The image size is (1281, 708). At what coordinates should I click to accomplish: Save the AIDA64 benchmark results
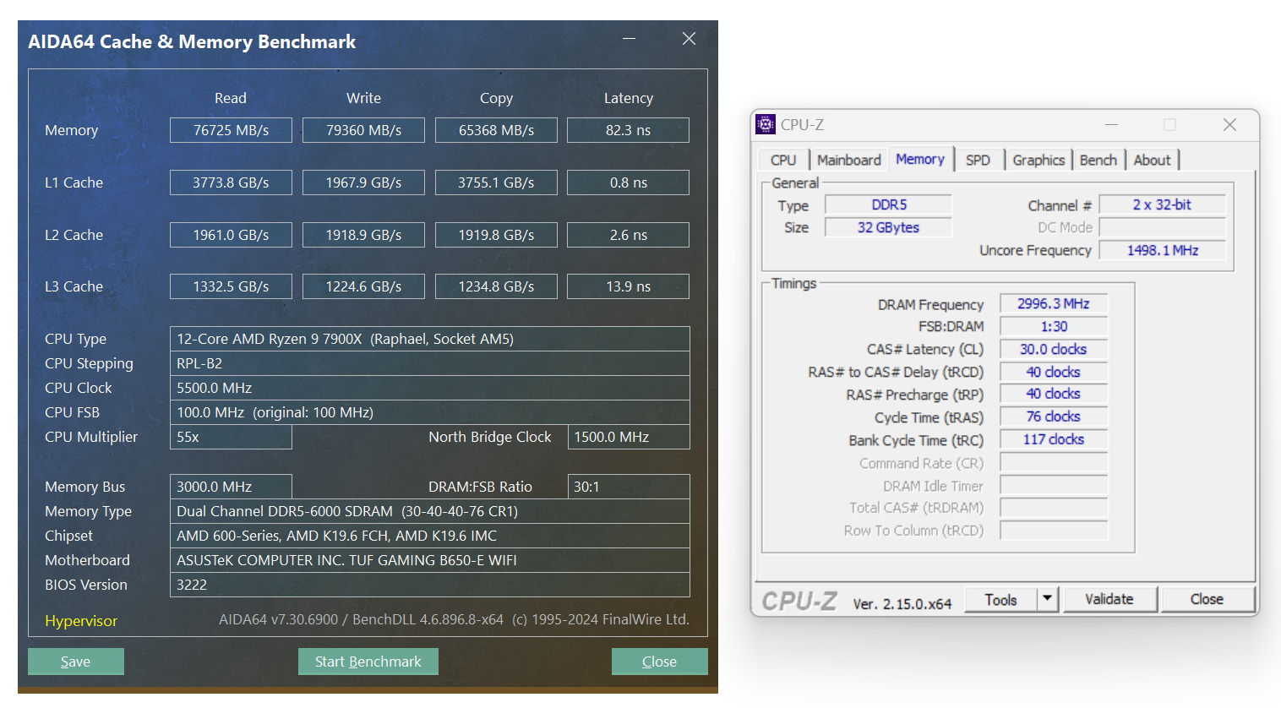point(75,662)
